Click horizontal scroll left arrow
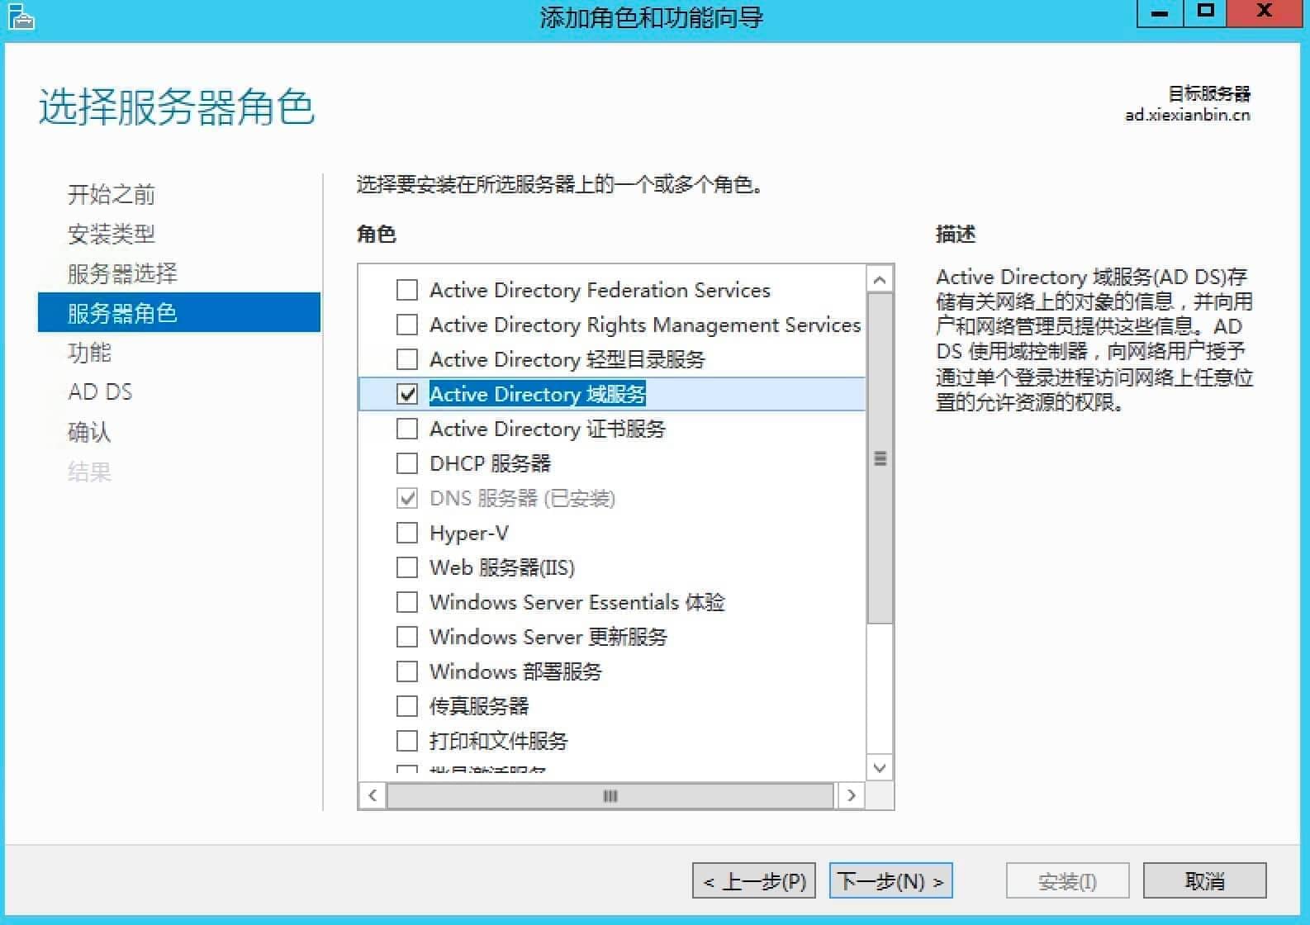 (x=373, y=795)
